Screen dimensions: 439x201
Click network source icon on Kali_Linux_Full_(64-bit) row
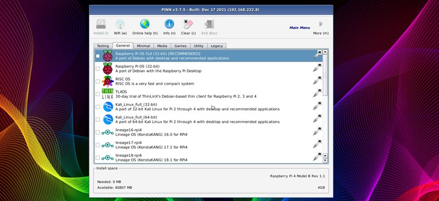[317, 119]
